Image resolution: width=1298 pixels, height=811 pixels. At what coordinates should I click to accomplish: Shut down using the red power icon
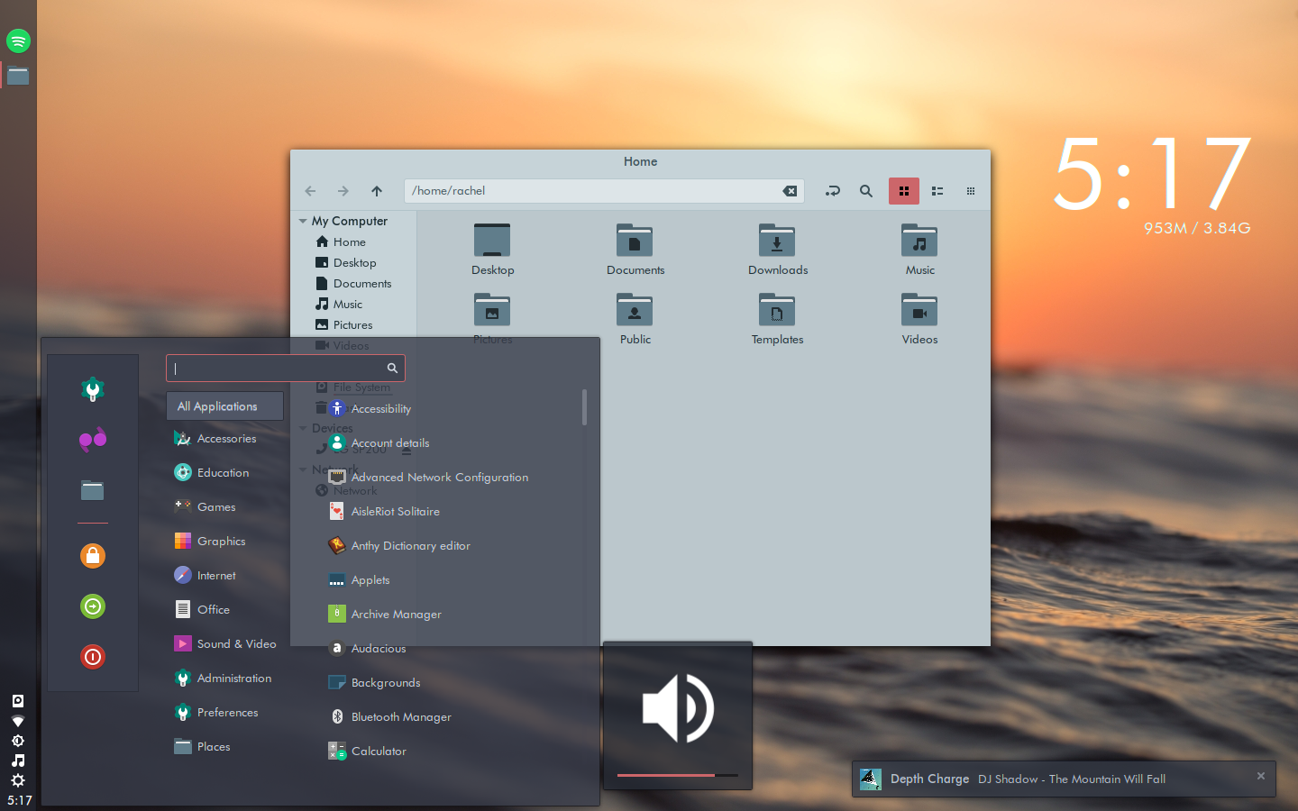[93, 657]
